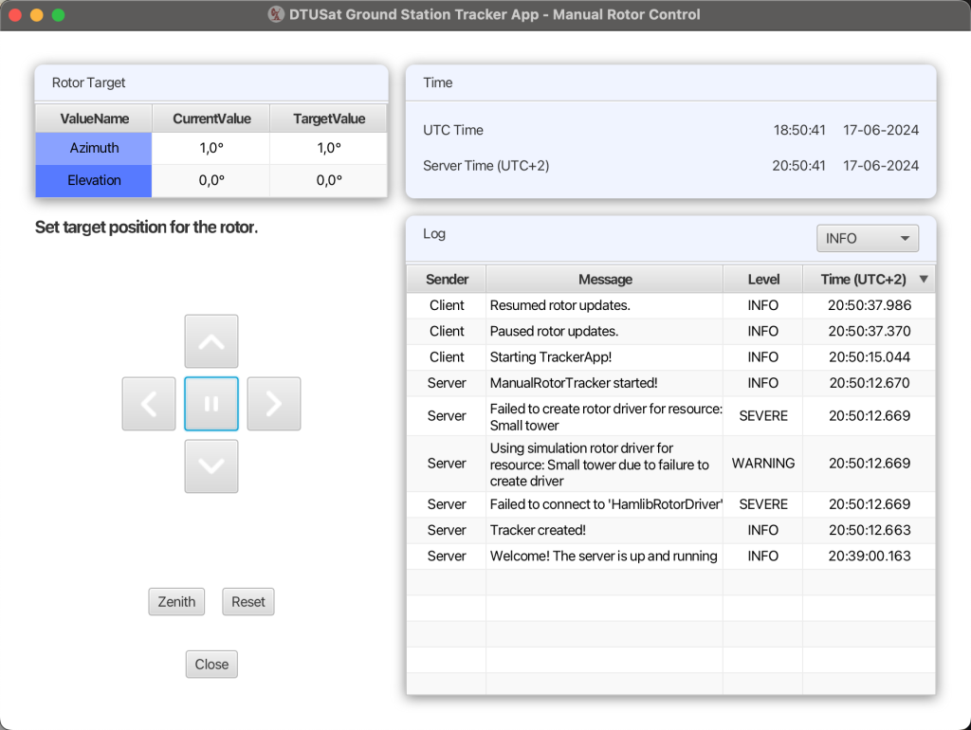The image size is (971, 730).
Task: Click the Zenith button
Action: [x=176, y=602]
